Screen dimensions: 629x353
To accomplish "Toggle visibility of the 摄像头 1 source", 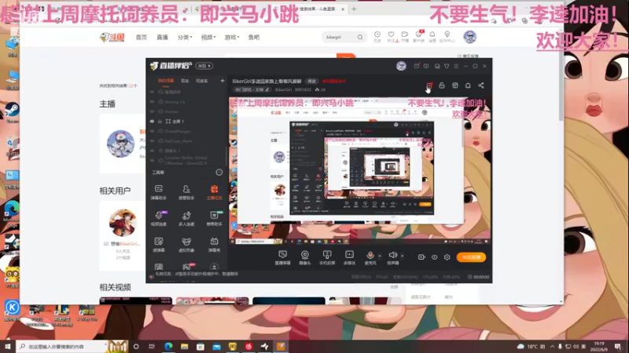I will tap(152, 151).
